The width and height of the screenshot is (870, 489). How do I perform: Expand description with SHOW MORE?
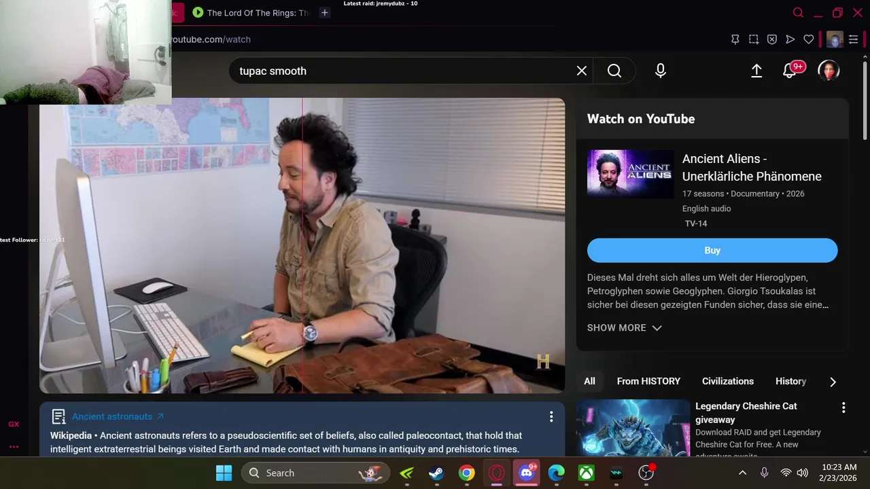[x=624, y=327]
